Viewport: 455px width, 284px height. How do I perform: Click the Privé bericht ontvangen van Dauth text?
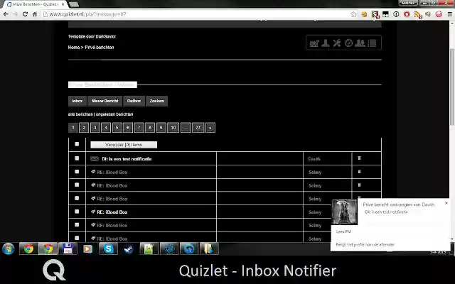399,204
